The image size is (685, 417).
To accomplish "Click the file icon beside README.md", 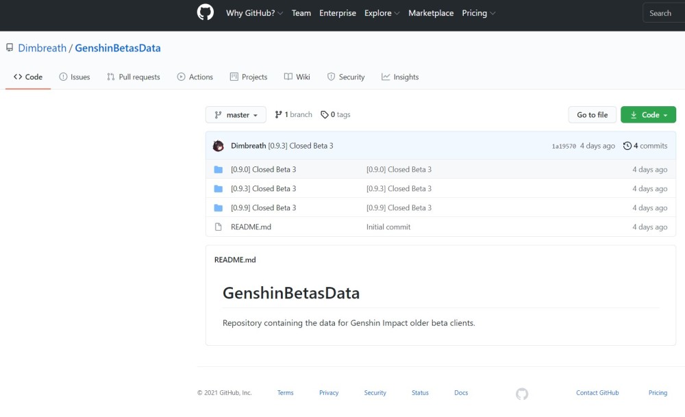I will coord(219,227).
